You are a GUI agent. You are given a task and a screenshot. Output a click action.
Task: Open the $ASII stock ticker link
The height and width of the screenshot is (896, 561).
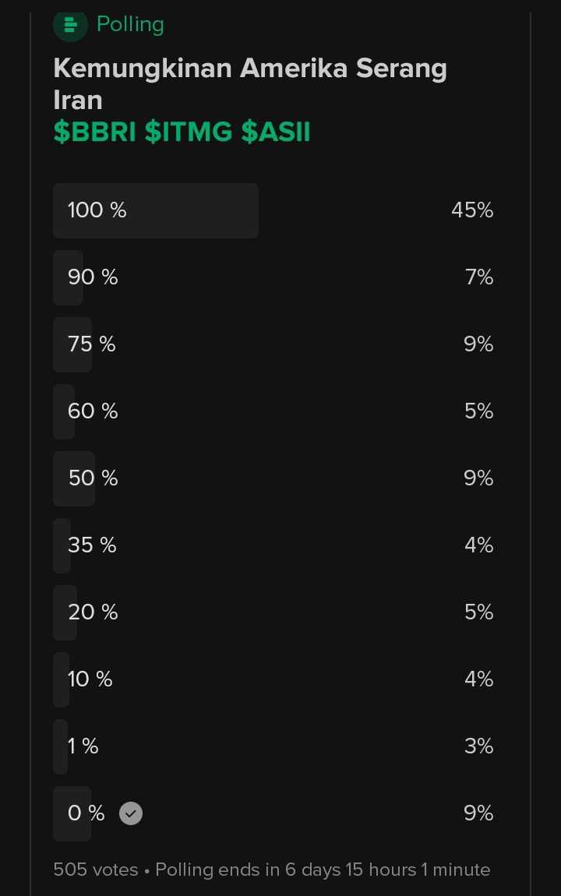(276, 132)
